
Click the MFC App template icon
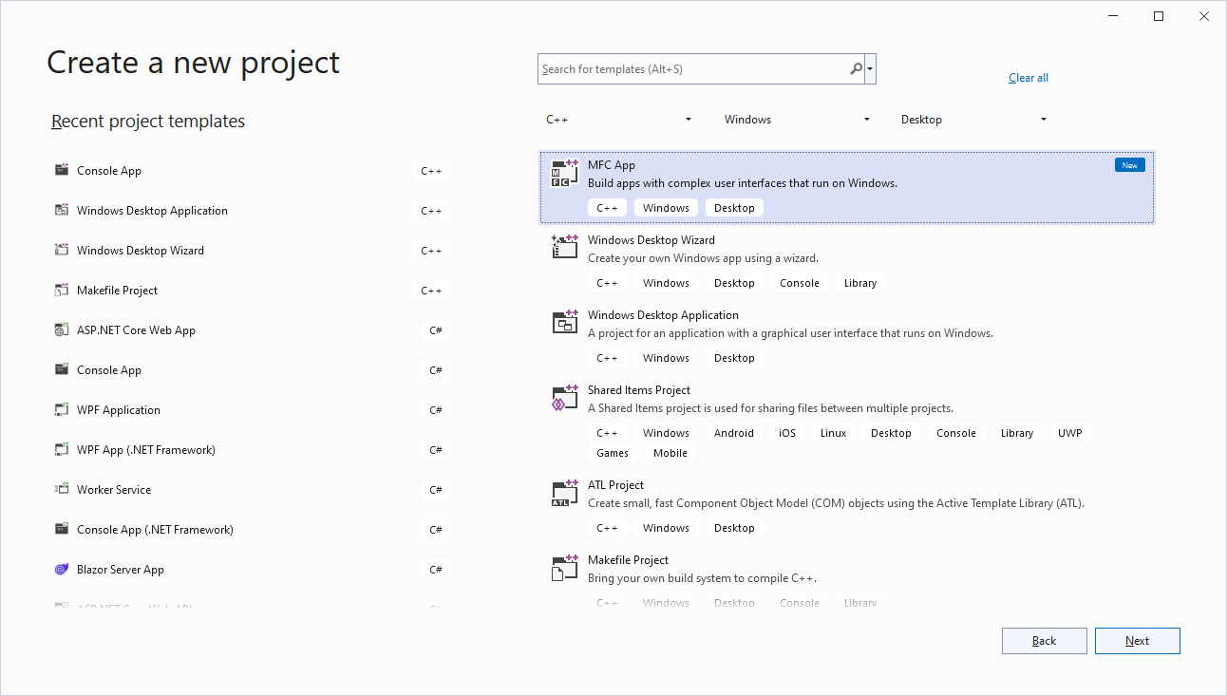[565, 173]
